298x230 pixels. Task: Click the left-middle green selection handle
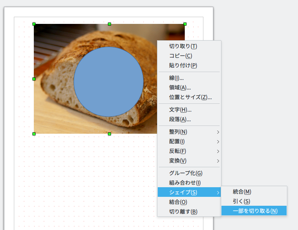click(x=34, y=79)
